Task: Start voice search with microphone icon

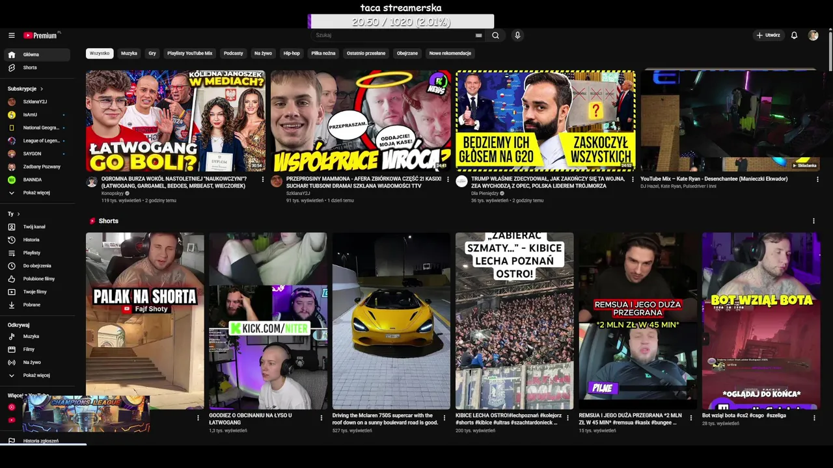Action: tap(517, 35)
